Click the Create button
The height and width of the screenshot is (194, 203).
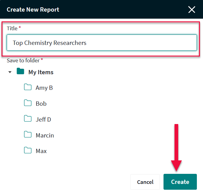pyautogui.click(x=180, y=182)
